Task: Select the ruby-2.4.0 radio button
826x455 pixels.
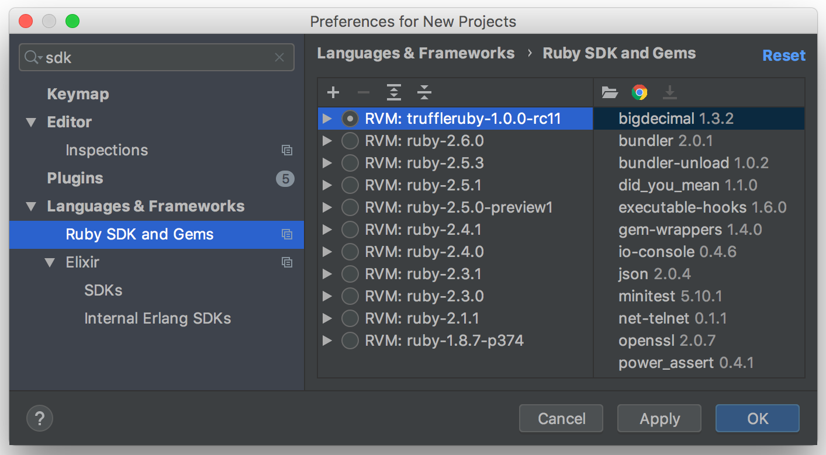Action: 350,252
